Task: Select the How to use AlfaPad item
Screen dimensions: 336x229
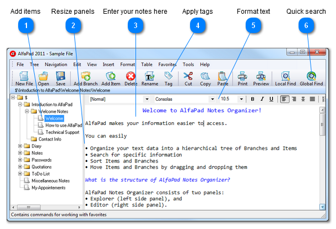Action: 64,126
